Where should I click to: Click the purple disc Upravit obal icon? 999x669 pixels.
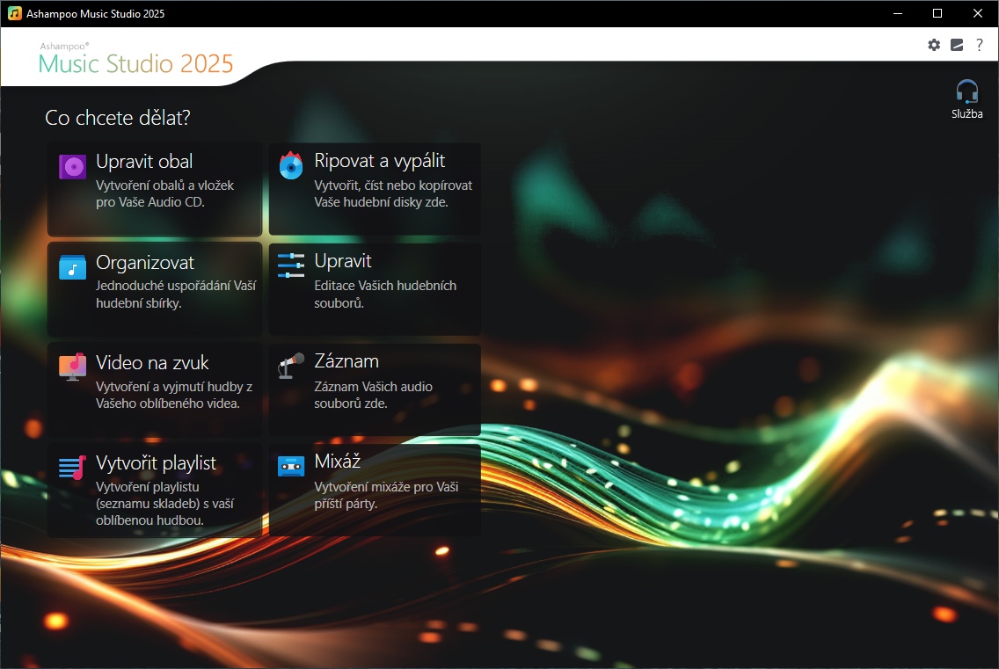pos(73,168)
